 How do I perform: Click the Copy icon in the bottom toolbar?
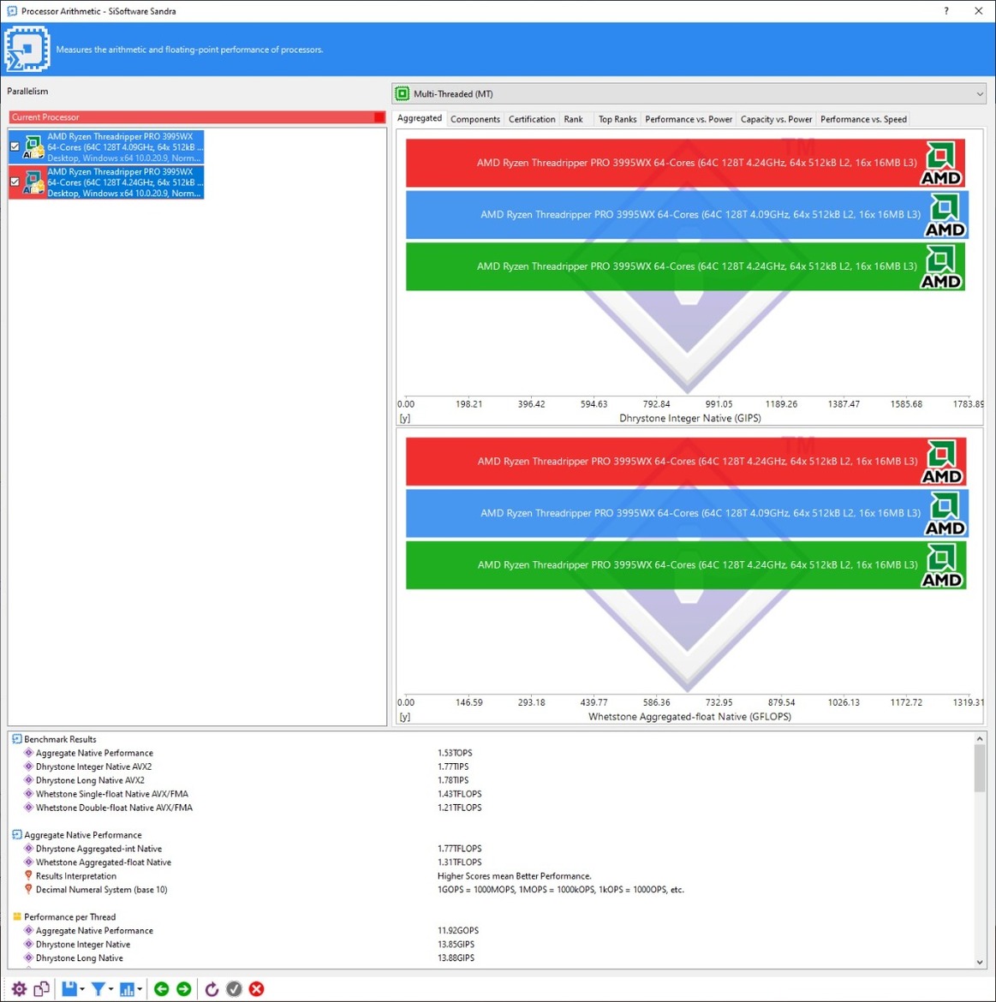pos(41,988)
